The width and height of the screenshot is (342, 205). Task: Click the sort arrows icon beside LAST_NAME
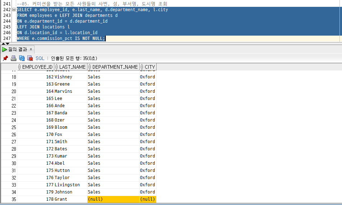(57, 67)
